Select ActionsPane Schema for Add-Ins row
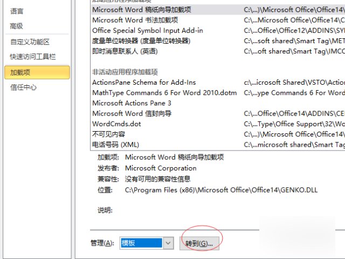This screenshot has height=259, width=345. (x=218, y=83)
